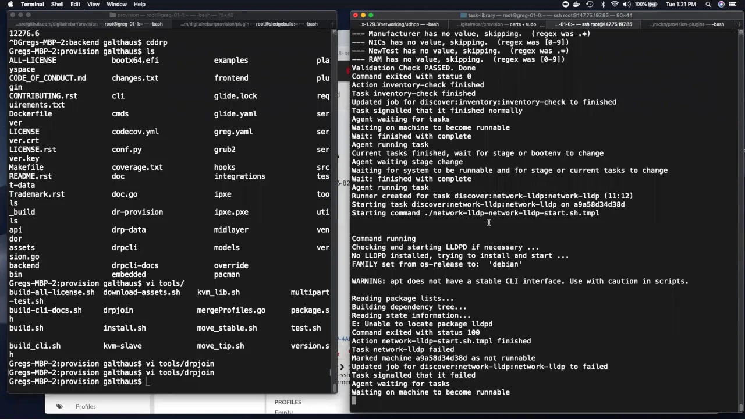Click 'Dockerfile' entry in ls output
Screen dimensions: 745x419
(30, 113)
